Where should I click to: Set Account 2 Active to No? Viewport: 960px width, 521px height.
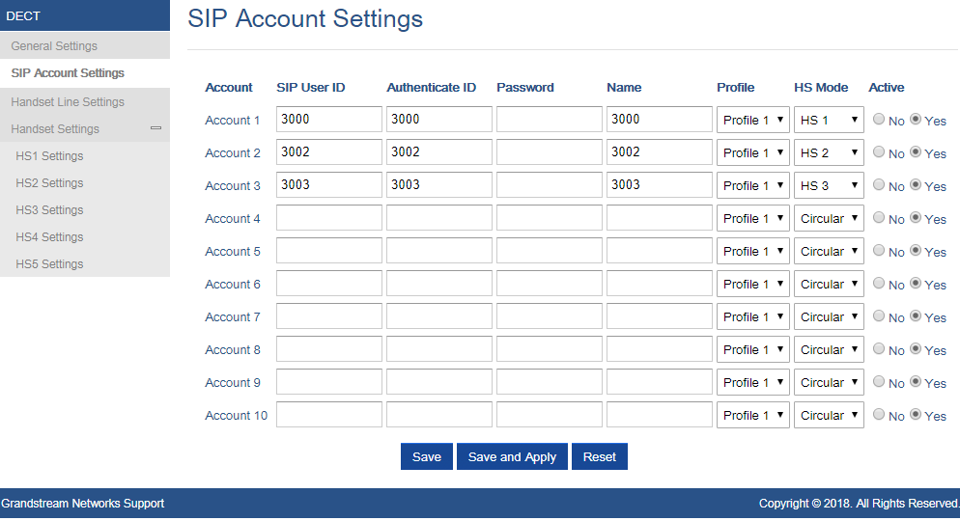click(x=879, y=151)
